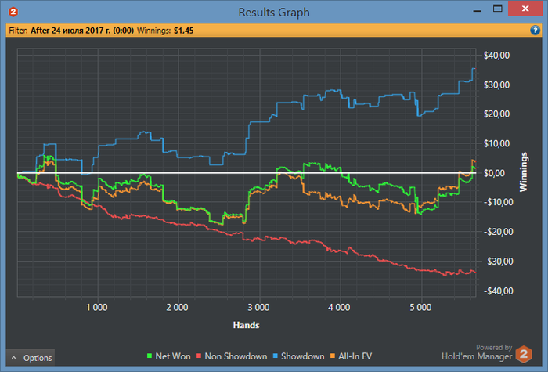Image resolution: width=548 pixels, height=372 pixels.
Task: Expand the Options panel
Action: (x=31, y=358)
